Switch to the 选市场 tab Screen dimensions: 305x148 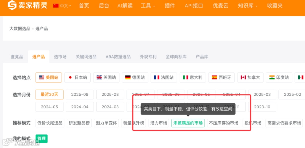(60, 57)
